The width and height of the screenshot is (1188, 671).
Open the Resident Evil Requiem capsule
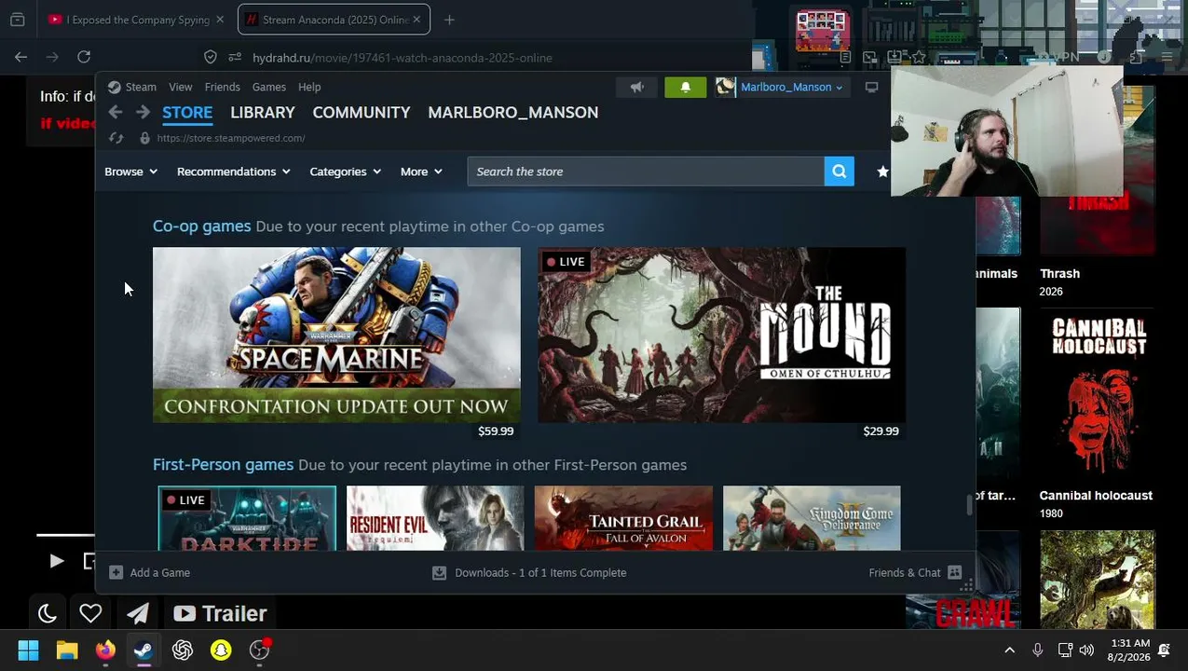[x=435, y=518]
